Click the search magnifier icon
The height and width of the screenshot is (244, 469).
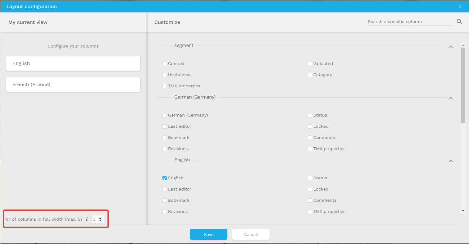pyautogui.click(x=459, y=22)
